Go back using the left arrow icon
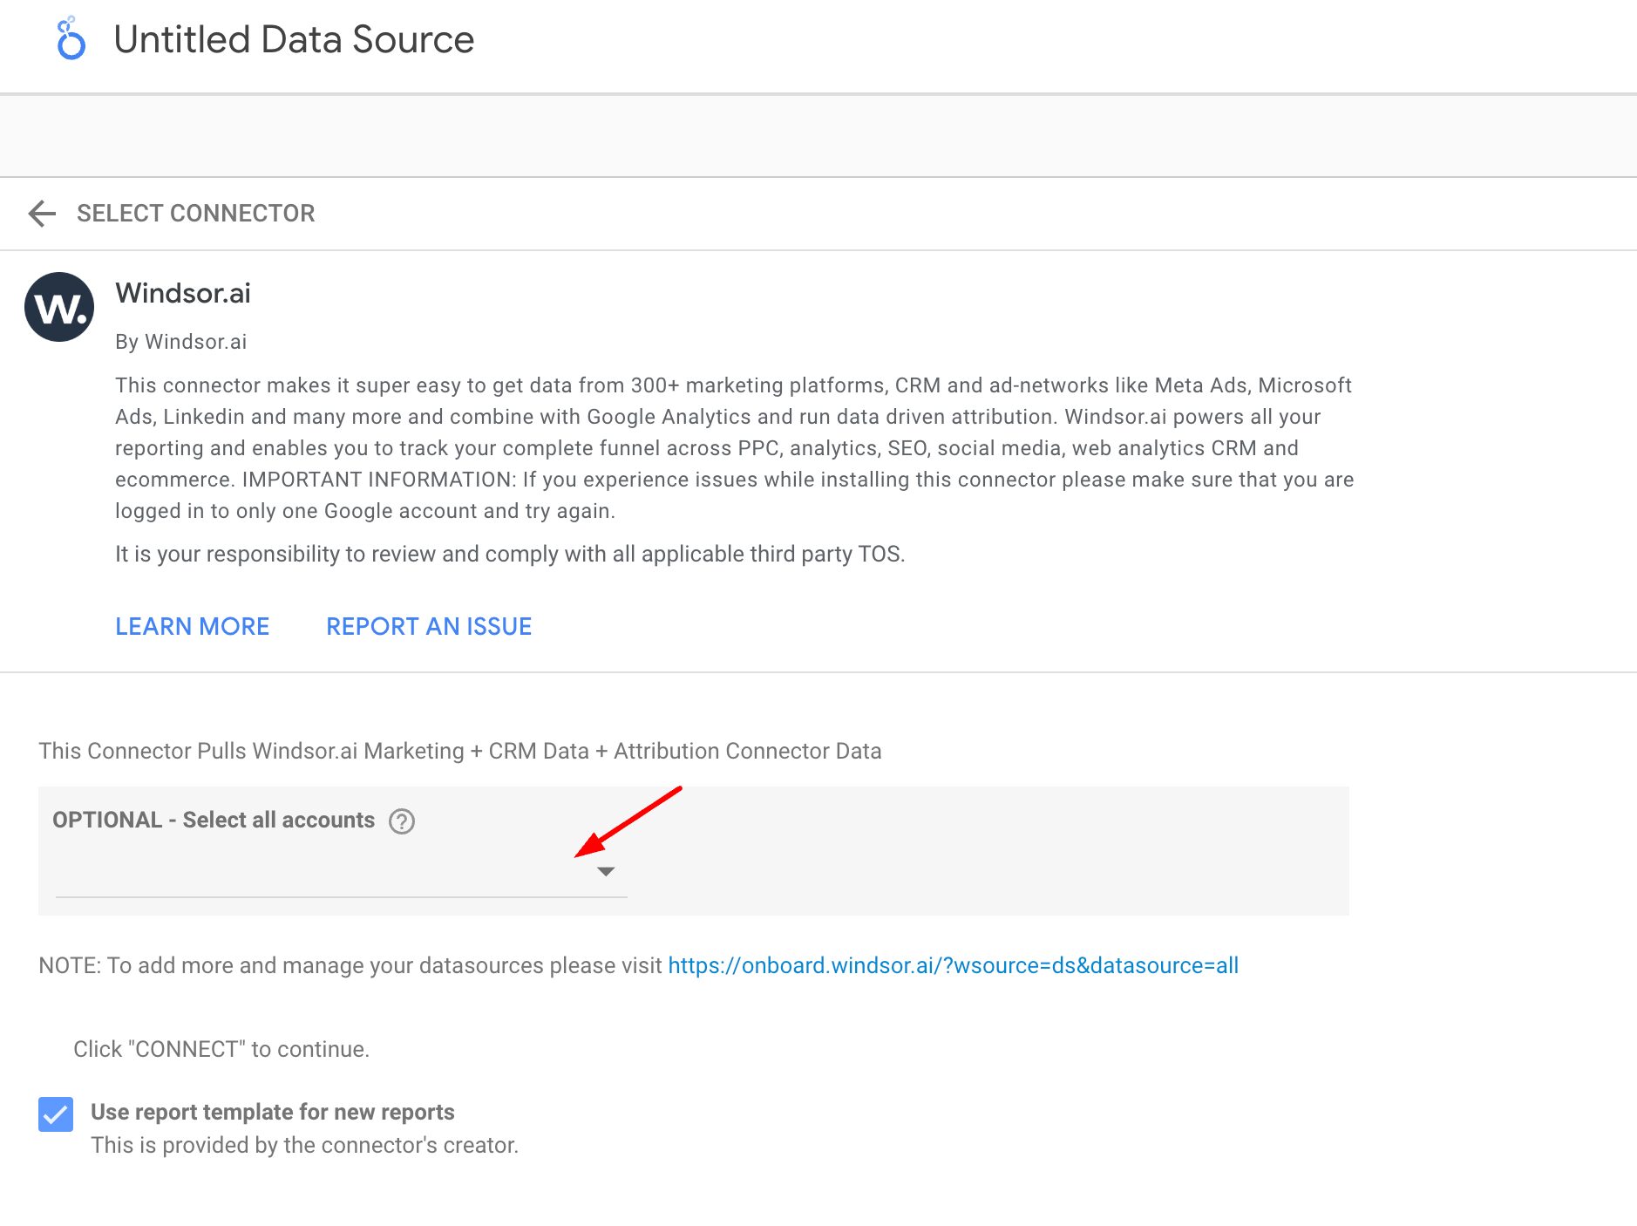The height and width of the screenshot is (1226, 1637). click(42, 213)
